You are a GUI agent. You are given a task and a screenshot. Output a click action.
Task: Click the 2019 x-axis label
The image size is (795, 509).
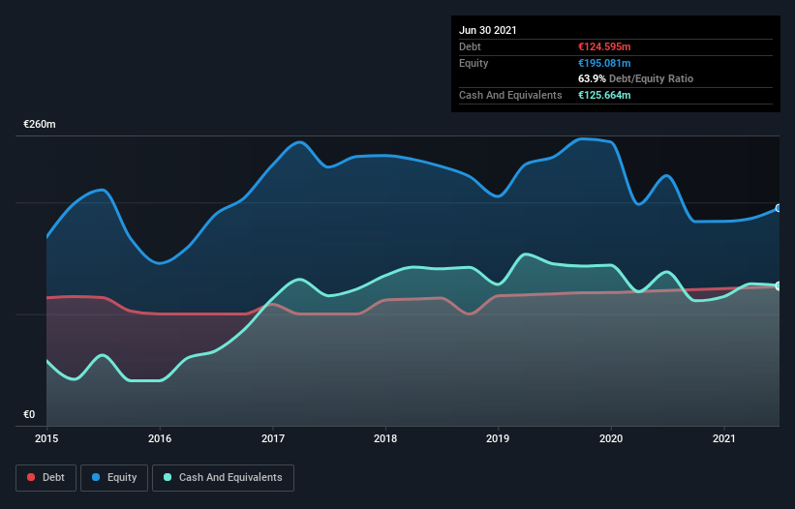(x=498, y=438)
